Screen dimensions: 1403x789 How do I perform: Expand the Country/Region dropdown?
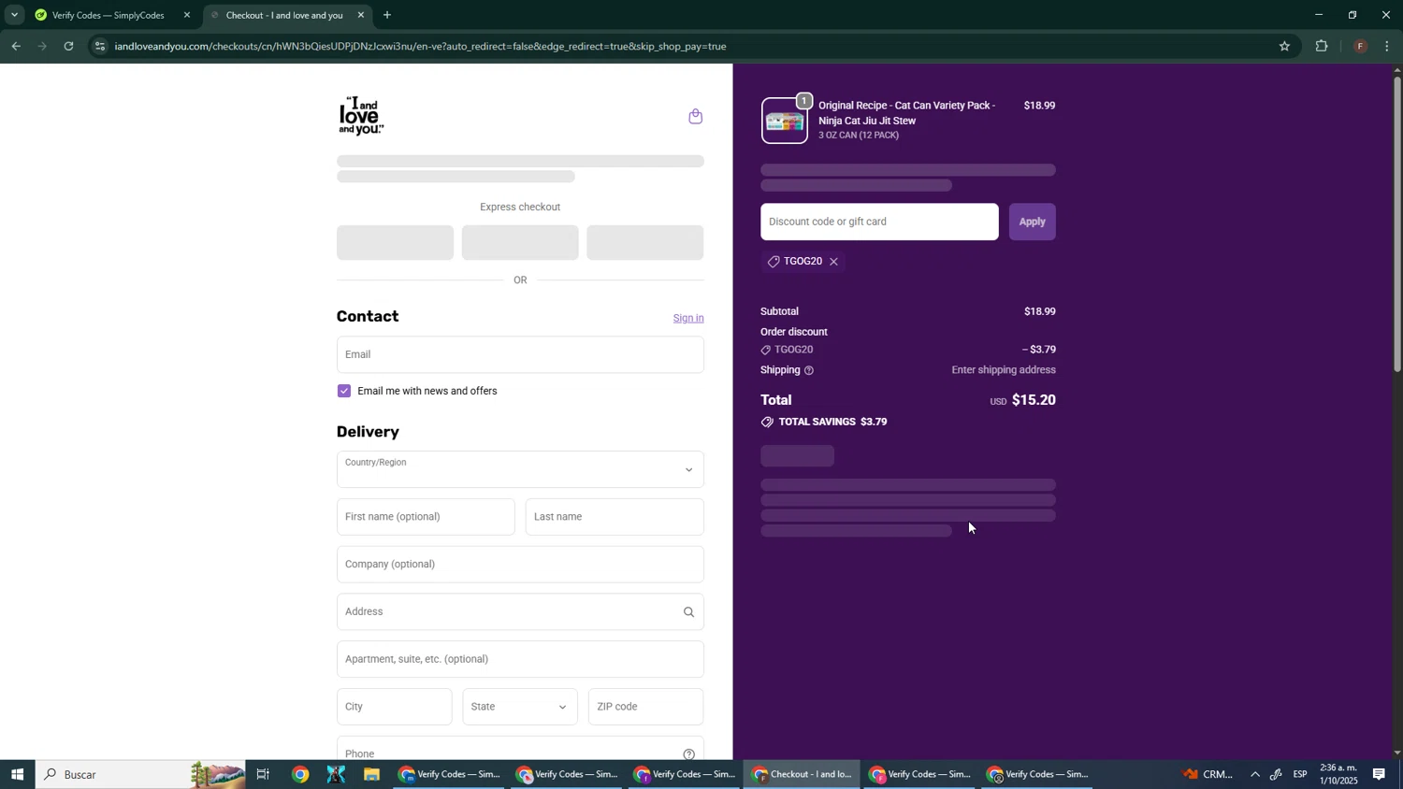[520, 469]
